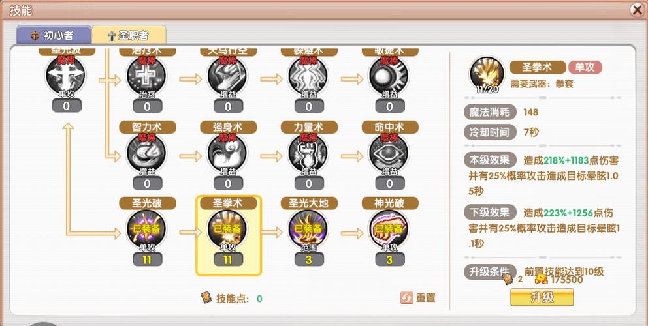Image resolution: width=648 pixels, height=326 pixels.
Task: Switch to the 圣职者 tab
Action: pos(129,35)
